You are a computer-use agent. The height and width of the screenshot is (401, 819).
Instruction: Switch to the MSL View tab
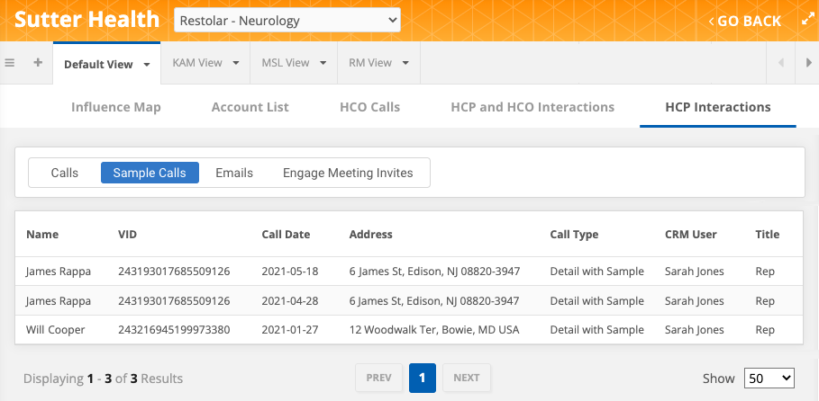click(x=285, y=63)
